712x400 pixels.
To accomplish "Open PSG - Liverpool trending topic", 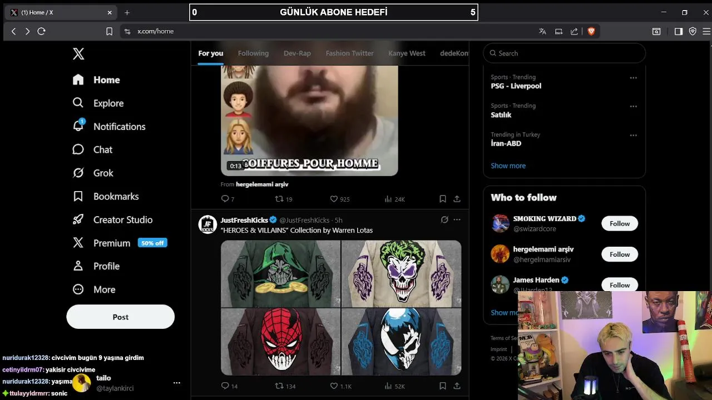I will point(516,86).
